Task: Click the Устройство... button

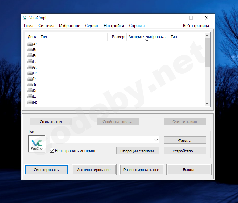Action: pyautogui.click(x=185, y=151)
